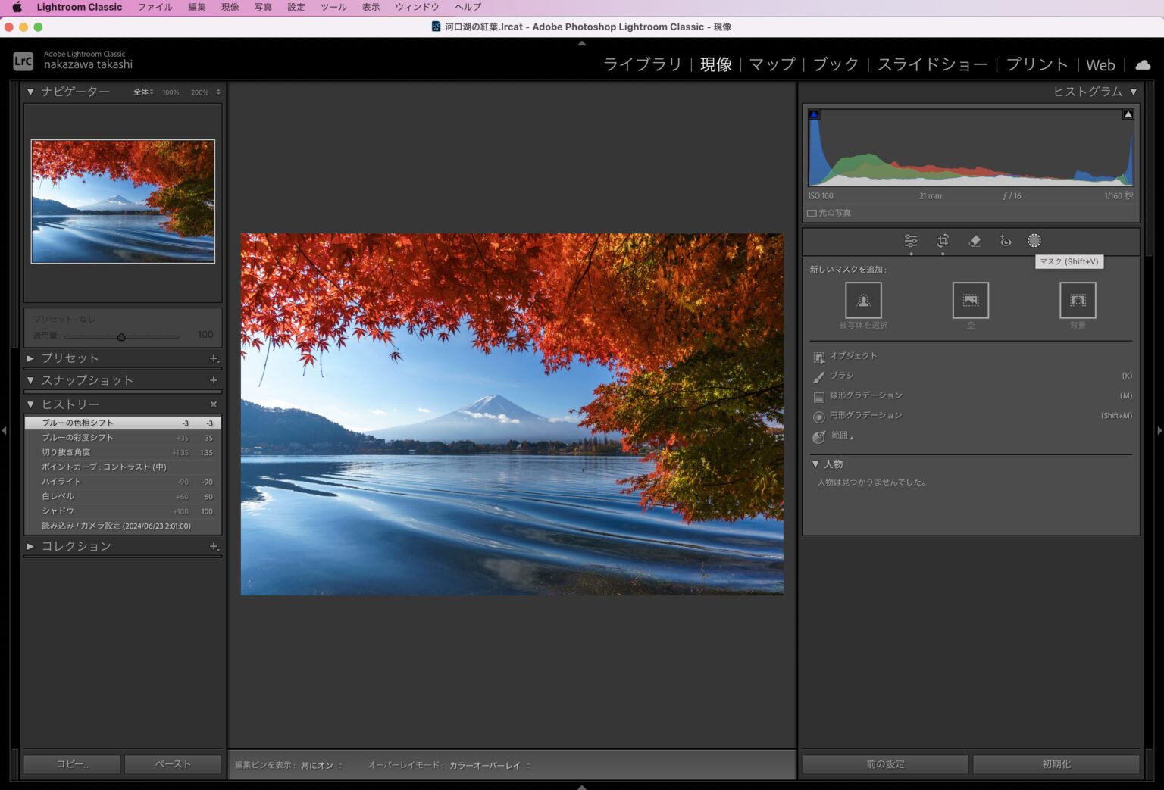
Task: Click the 初期化 reset button
Action: (x=1056, y=764)
